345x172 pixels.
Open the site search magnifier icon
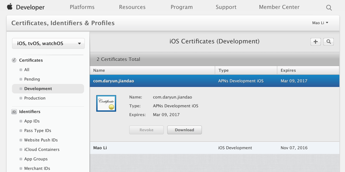329,8
